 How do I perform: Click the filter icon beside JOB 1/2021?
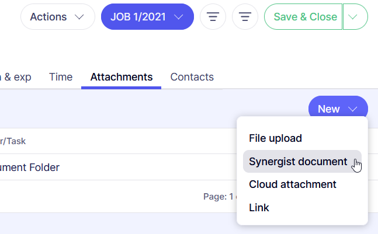(x=213, y=17)
